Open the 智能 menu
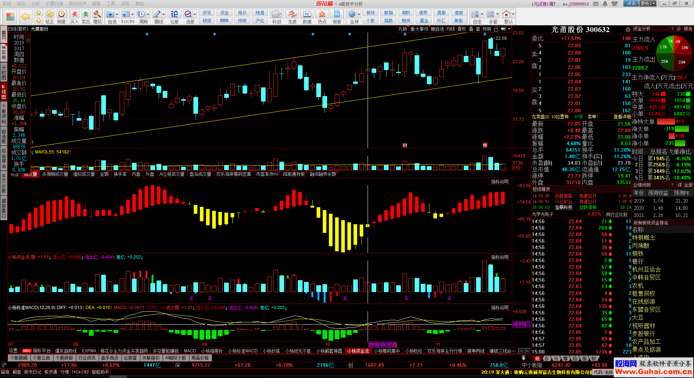The image size is (694, 378). pyautogui.click(x=96, y=4)
